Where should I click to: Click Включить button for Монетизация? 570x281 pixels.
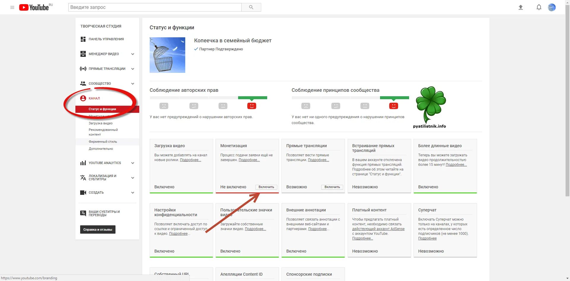[266, 187]
